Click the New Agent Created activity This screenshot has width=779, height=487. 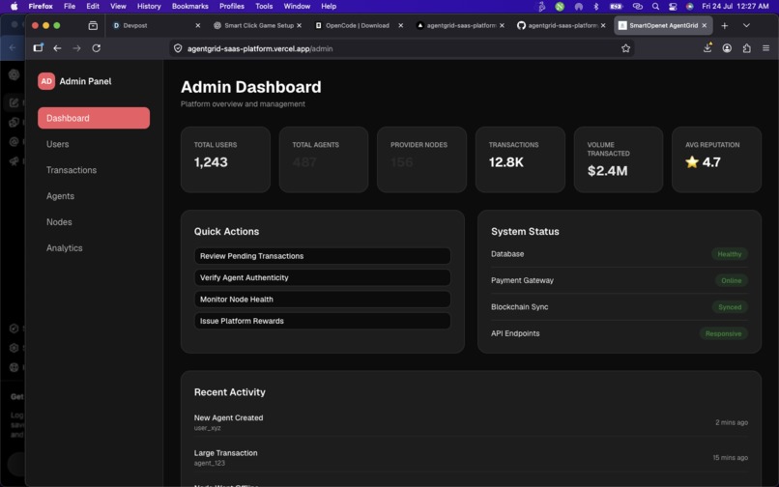tap(471, 422)
